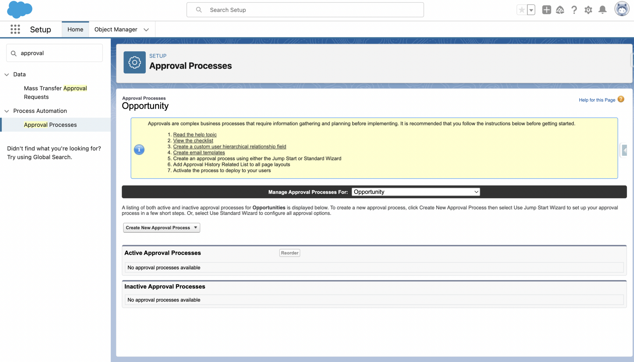This screenshot has height=362, width=634.
Task: Click the Reorder button for active processes
Action: click(x=289, y=253)
